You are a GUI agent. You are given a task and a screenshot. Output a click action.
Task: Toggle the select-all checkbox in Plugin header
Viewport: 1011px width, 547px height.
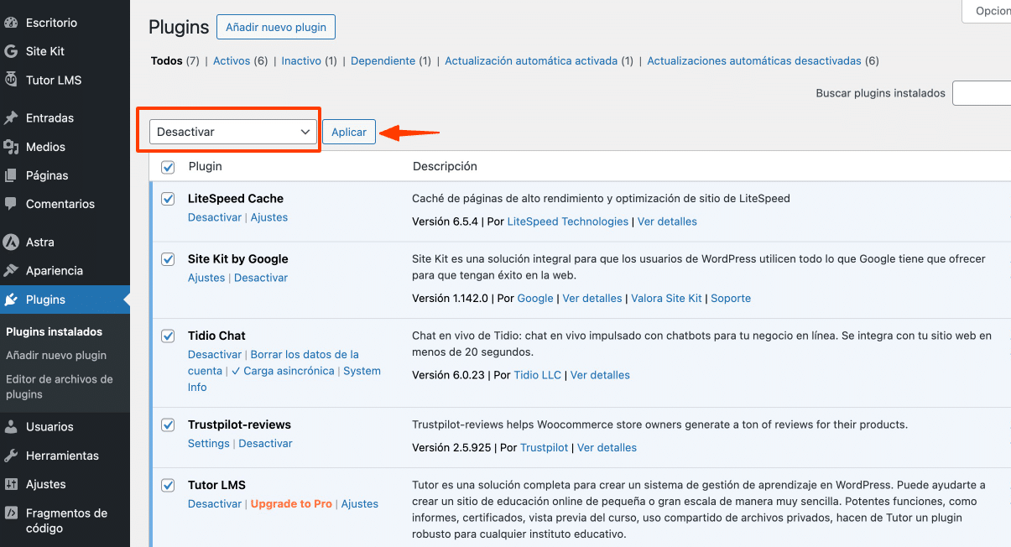click(168, 167)
